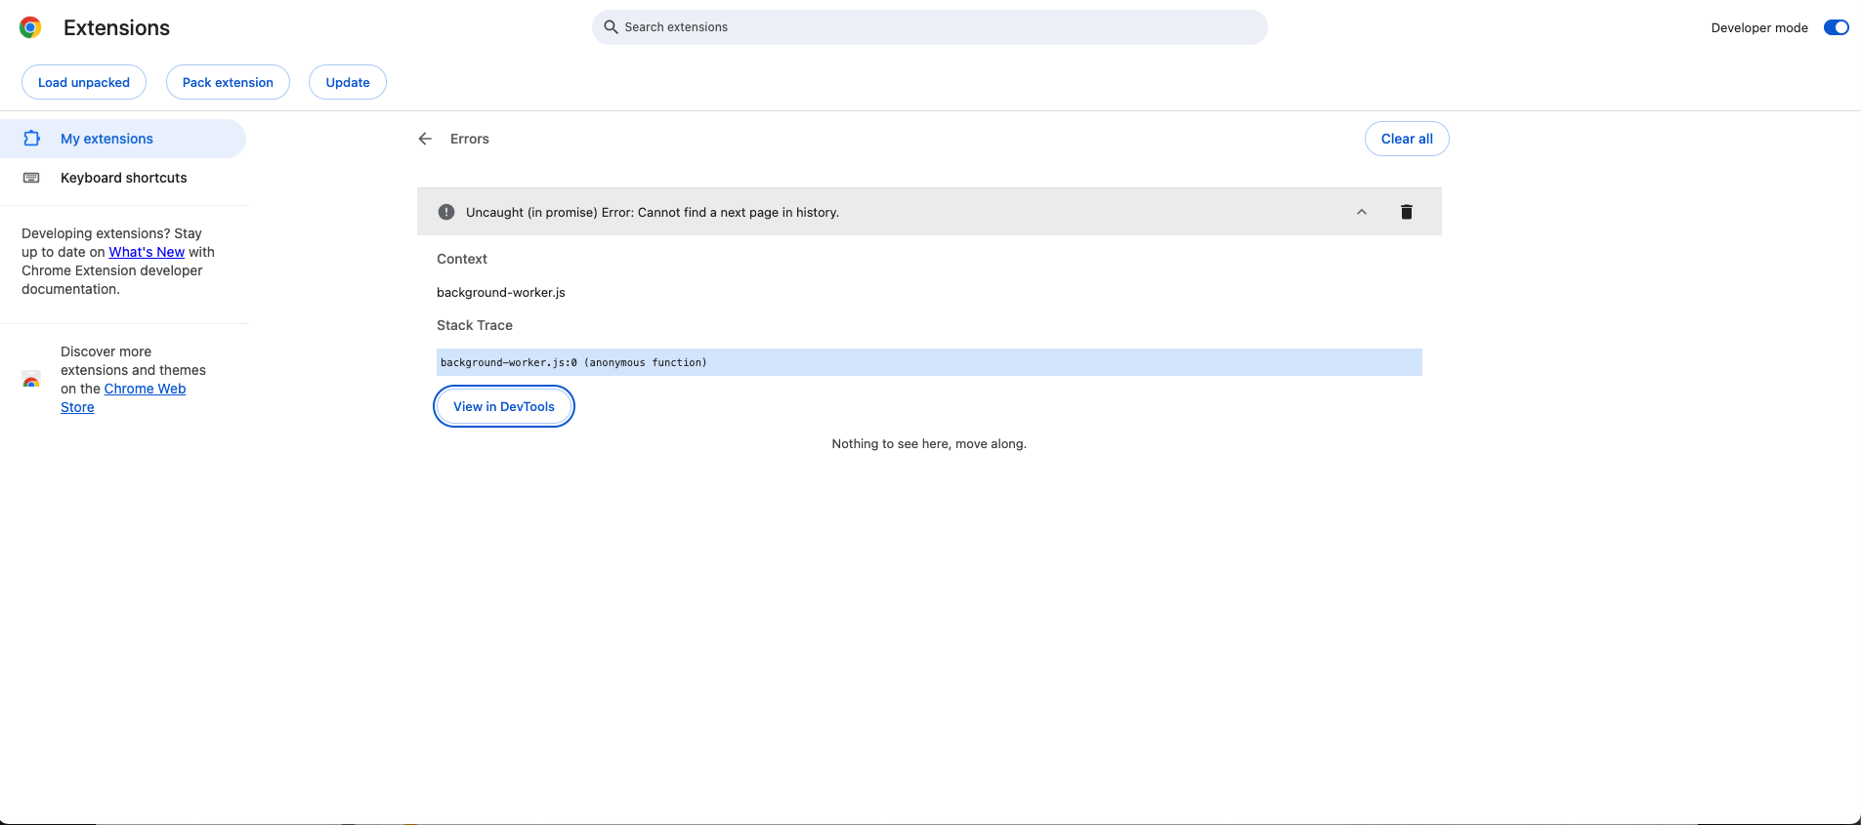This screenshot has height=825, width=1861.
Task: Click Pack extension button
Action: pos(228,82)
